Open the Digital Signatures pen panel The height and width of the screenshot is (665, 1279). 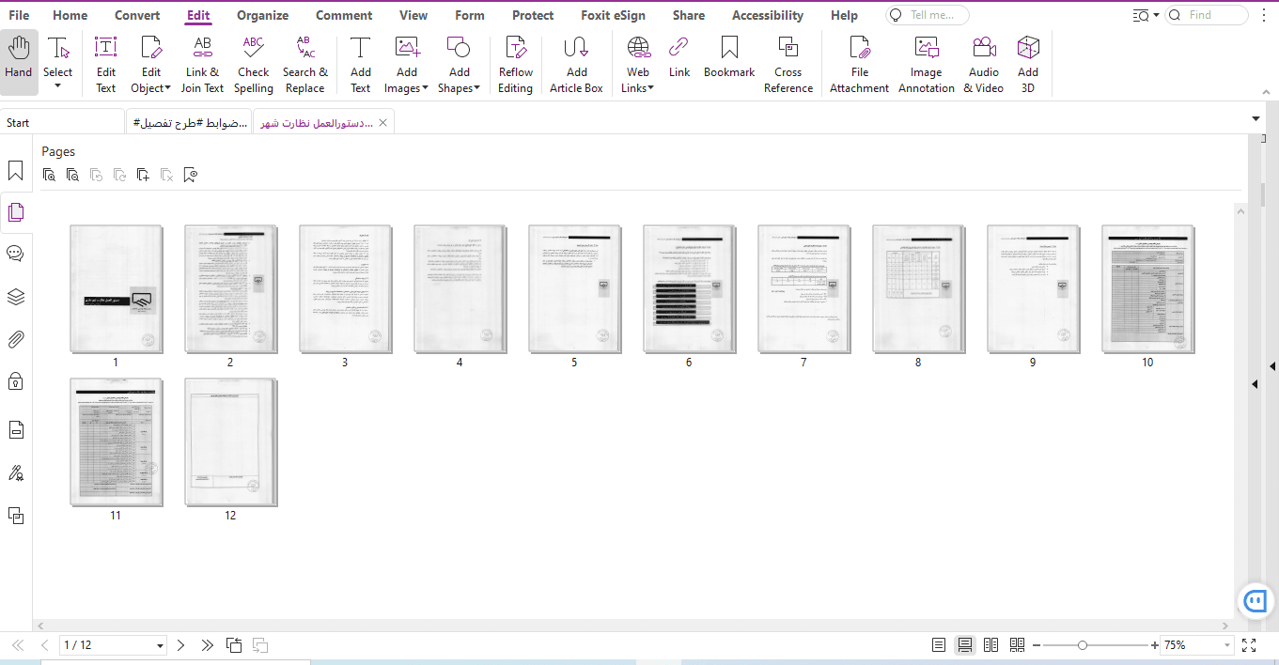15,472
